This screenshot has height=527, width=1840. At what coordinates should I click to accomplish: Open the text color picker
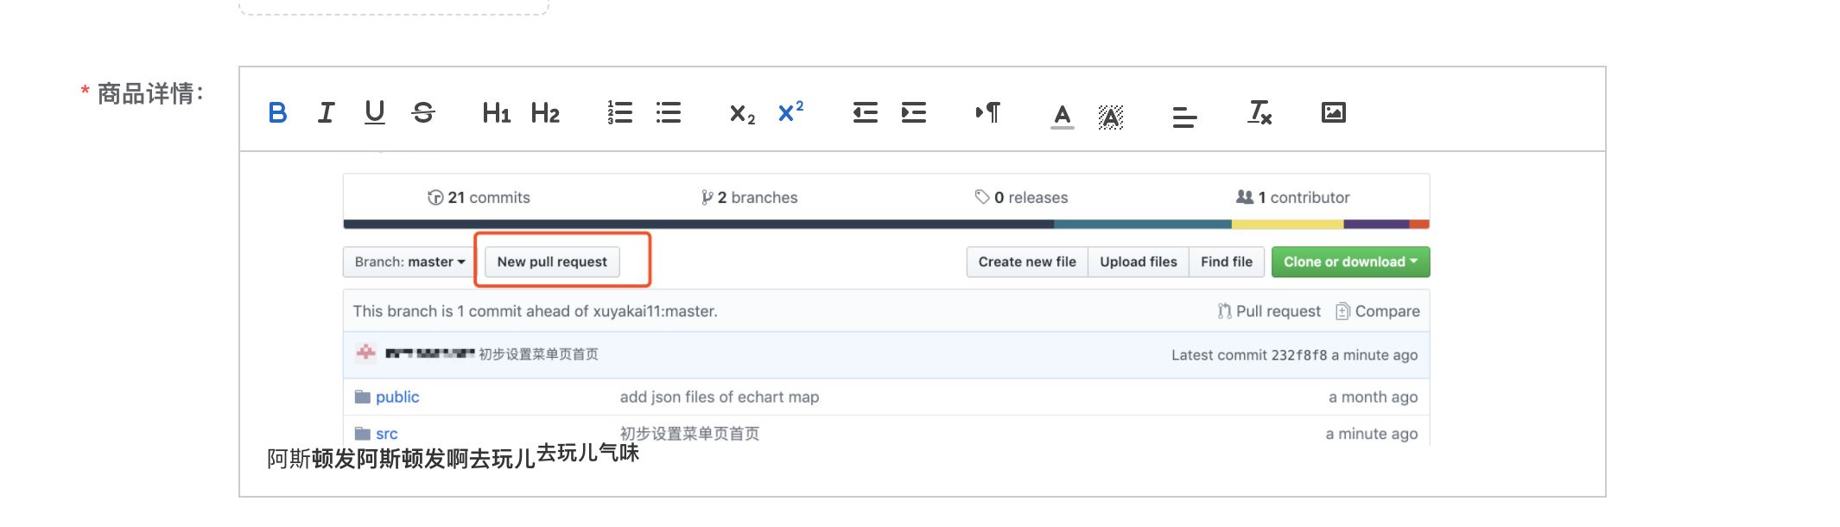pos(1063,115)
